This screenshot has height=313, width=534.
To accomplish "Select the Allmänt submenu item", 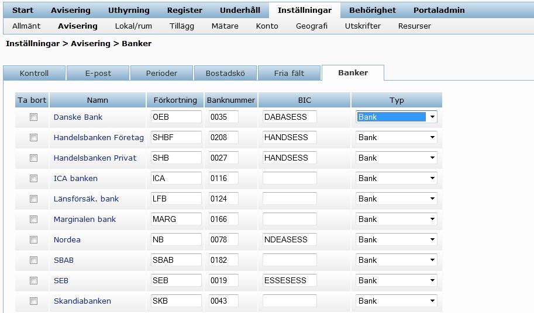I will 26,26.
